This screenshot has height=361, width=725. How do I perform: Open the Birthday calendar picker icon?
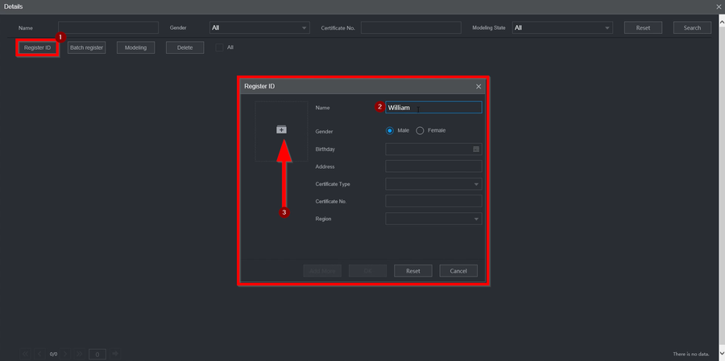pyautogui.click(x=476, y=149)
